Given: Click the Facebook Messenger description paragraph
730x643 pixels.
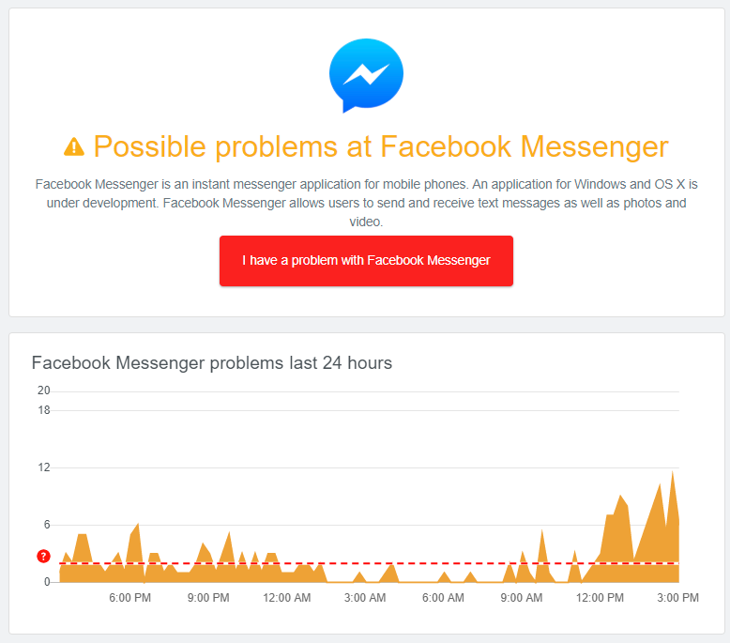Looking at the screenshot, I should [x=366, y=203].
